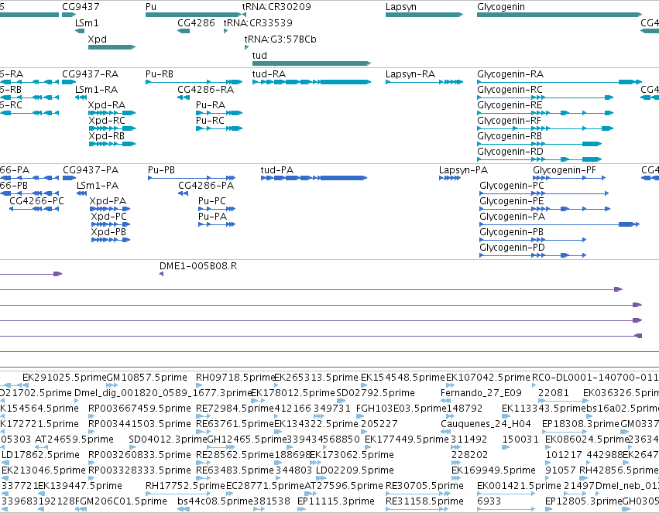
Task: Click Glycogenin-RD transcript label
Action: [510, 152]
